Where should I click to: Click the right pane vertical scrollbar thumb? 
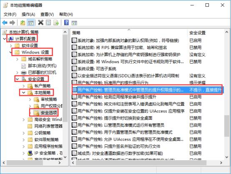[x=226, y=126]
